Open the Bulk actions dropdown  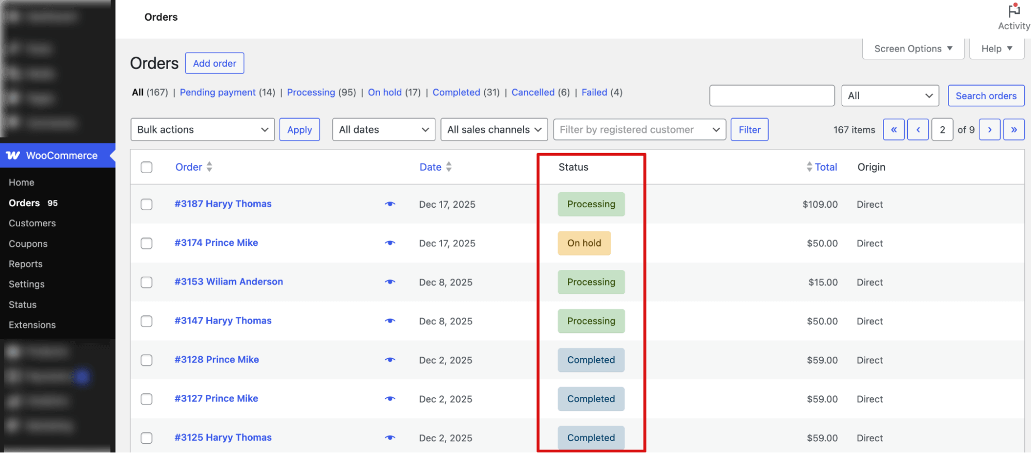[202, 130]
